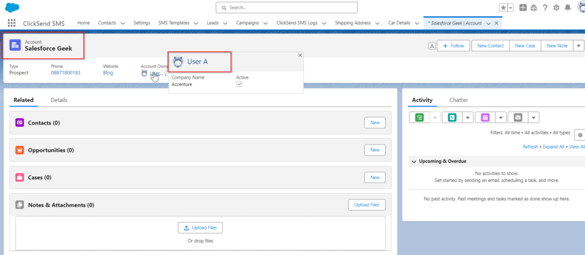Toggle the Active checkbox in popup

click(239, 84)
